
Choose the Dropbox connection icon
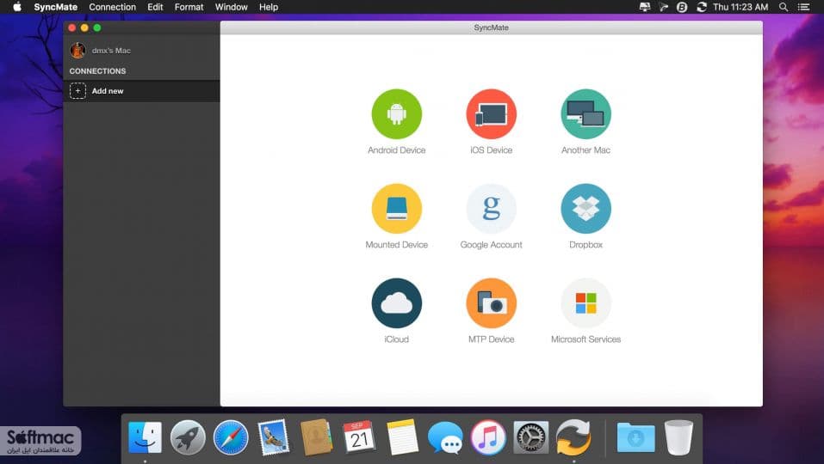click(585, 209)
